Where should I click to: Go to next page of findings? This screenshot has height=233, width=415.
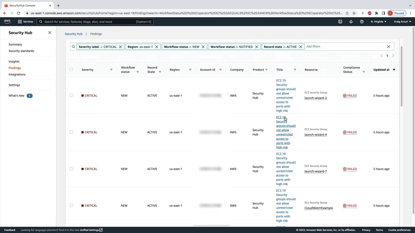tap(393, 56)
